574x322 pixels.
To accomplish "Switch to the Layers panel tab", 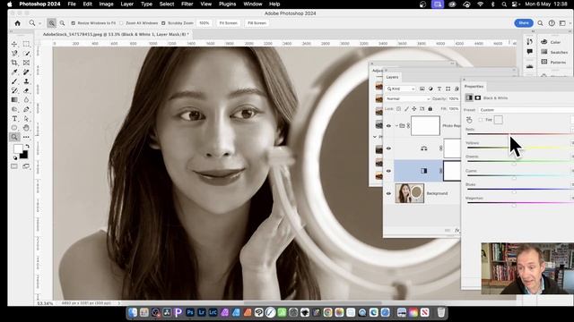I will pyautogui.click(x=392, y=77).
